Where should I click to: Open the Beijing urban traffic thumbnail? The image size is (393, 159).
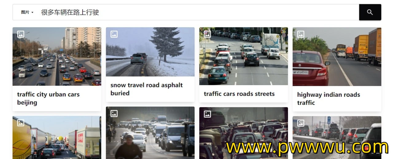coord(57,56)
